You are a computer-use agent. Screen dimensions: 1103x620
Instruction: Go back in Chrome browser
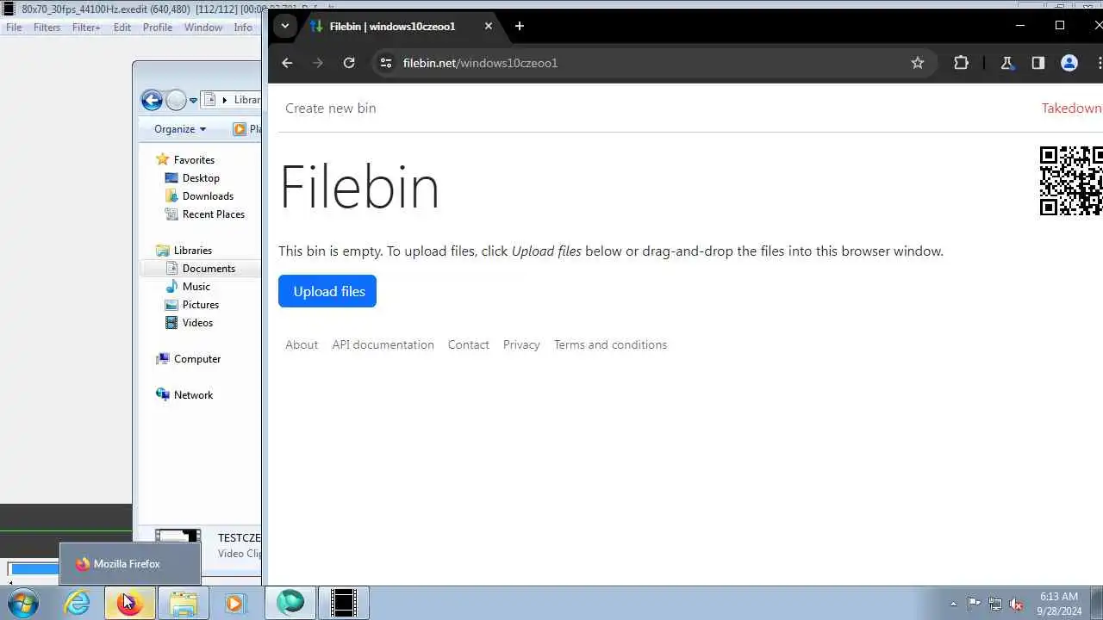287,63
